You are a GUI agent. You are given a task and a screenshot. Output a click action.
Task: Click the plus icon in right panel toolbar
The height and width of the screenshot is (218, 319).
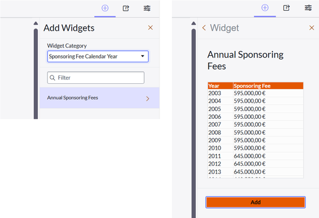point(265,8)
